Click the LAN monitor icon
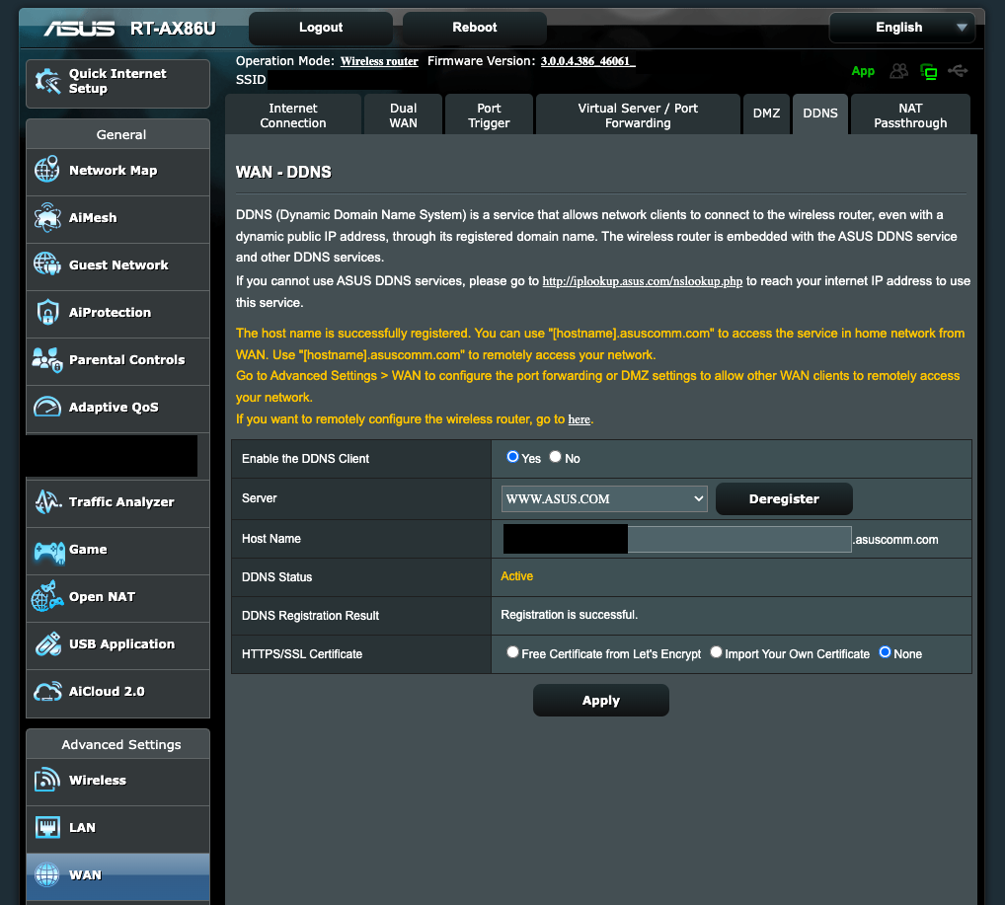 (47, 827)
